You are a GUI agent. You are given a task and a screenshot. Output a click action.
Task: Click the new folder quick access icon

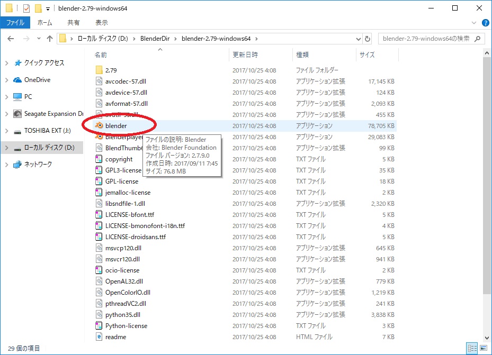click(38, 8)
